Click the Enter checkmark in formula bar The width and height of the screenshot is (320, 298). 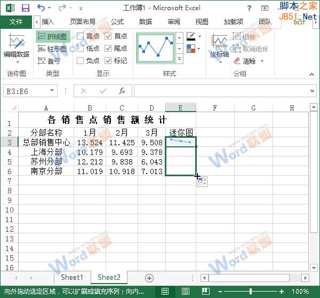click(103, 91)
